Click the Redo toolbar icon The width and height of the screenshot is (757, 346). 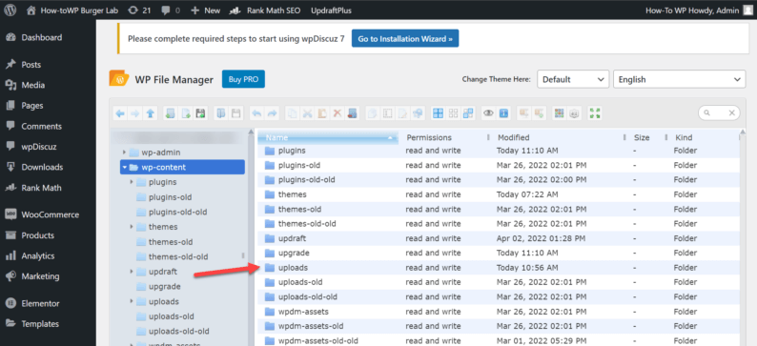(273, 113)
